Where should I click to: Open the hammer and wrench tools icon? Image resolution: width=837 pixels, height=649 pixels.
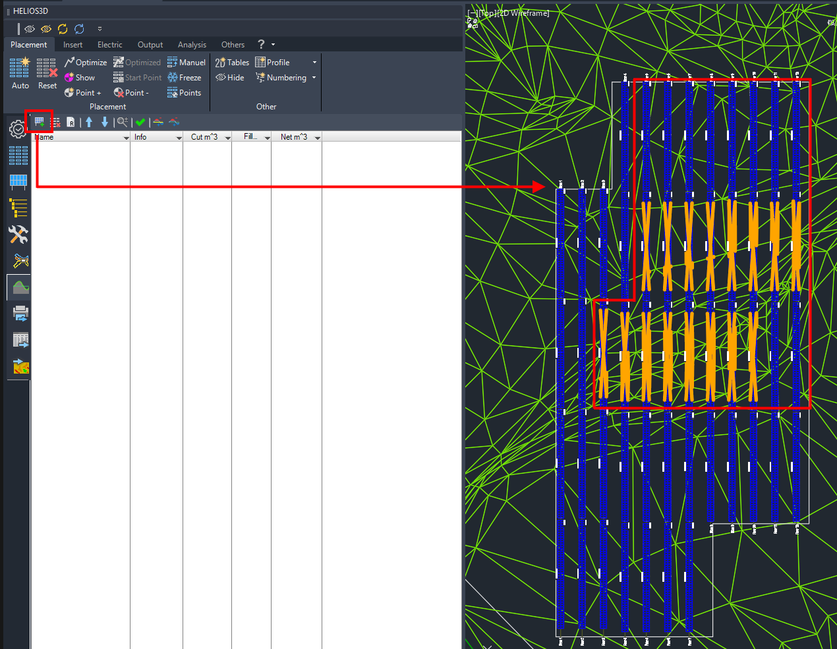click(18, 235)
